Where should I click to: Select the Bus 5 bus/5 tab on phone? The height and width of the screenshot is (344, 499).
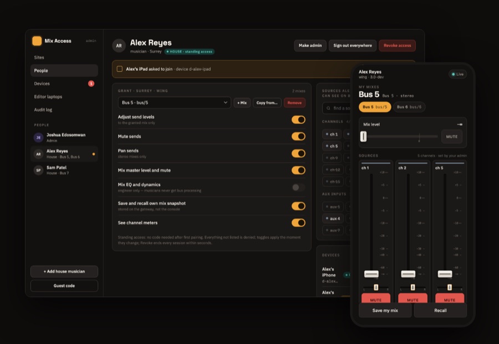pyautogui.click(x=375, y=107)
